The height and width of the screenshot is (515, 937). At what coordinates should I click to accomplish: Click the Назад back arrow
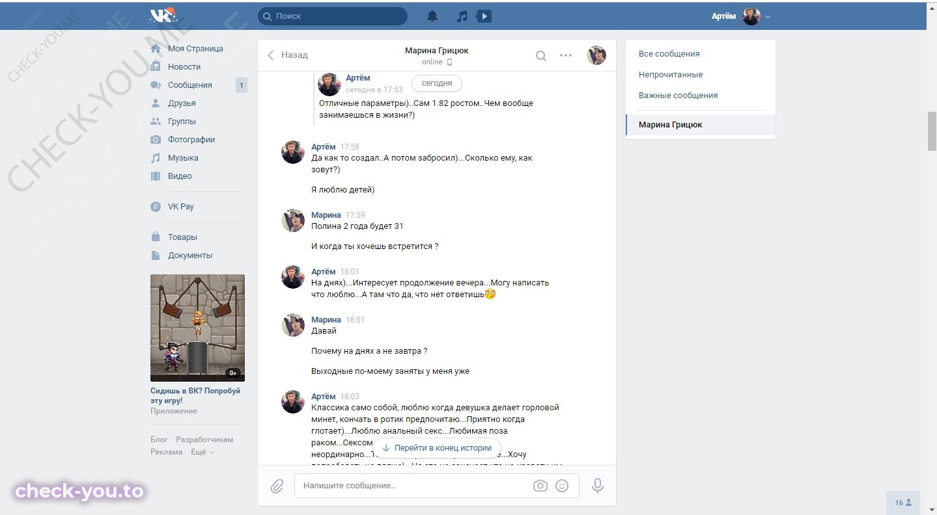point(271,55)
